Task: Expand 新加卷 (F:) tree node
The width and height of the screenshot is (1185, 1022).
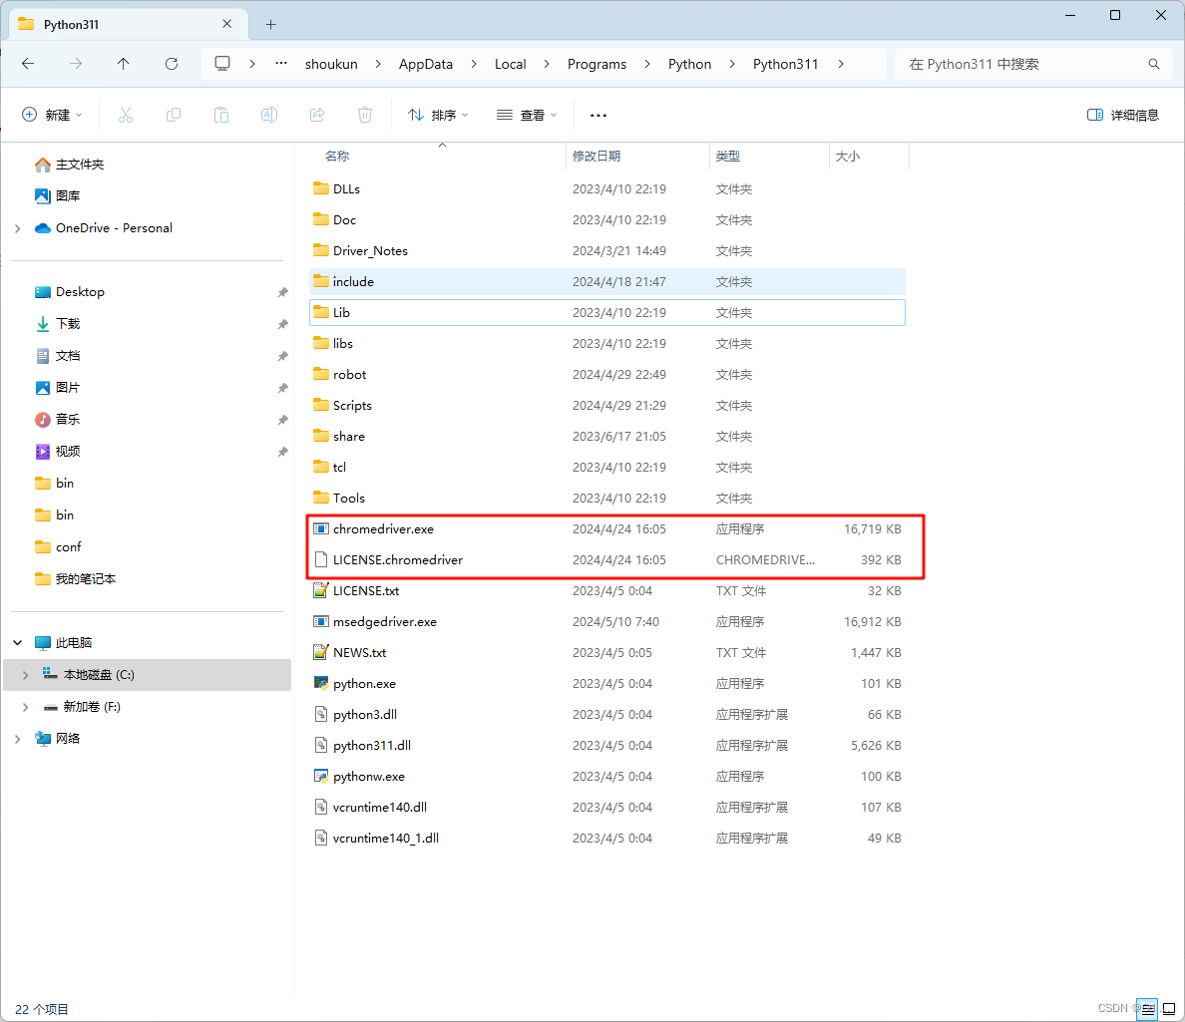Action: 26,706
